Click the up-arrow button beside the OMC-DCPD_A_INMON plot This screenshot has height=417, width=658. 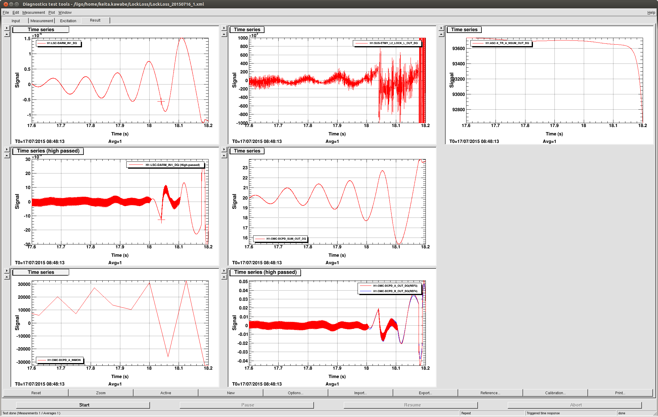pyautogui.click(x=7, y=277)
